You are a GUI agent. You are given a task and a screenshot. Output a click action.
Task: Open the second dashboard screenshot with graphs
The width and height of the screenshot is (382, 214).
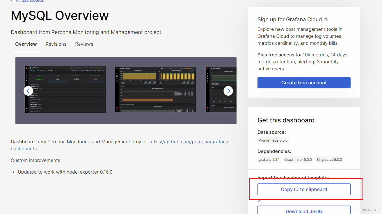click(156, 90)
